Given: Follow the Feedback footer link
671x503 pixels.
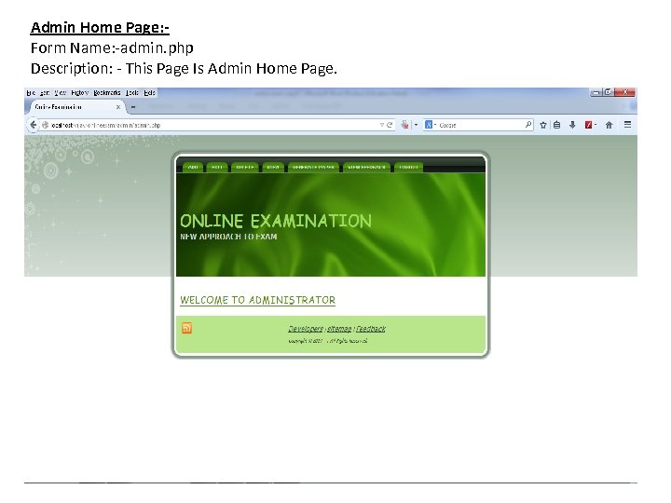Looking at the screenshot, I should (371, 329).
